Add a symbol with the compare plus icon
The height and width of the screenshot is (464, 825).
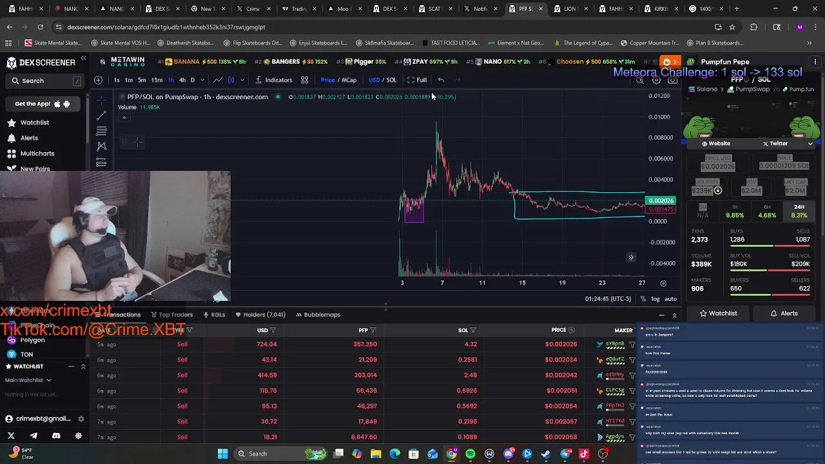coord(98,80)
